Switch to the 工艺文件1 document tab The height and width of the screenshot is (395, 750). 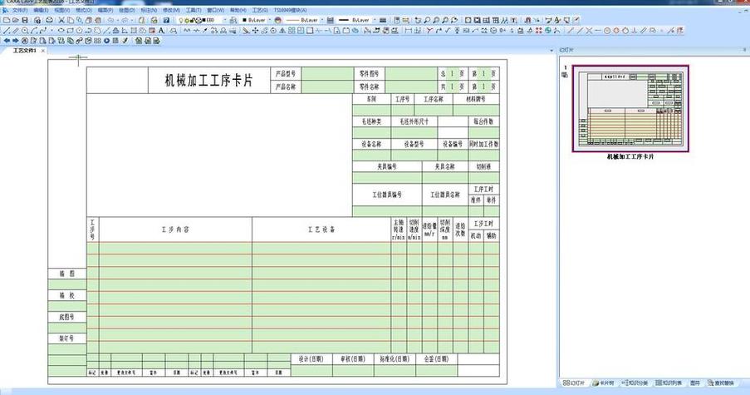24,50
